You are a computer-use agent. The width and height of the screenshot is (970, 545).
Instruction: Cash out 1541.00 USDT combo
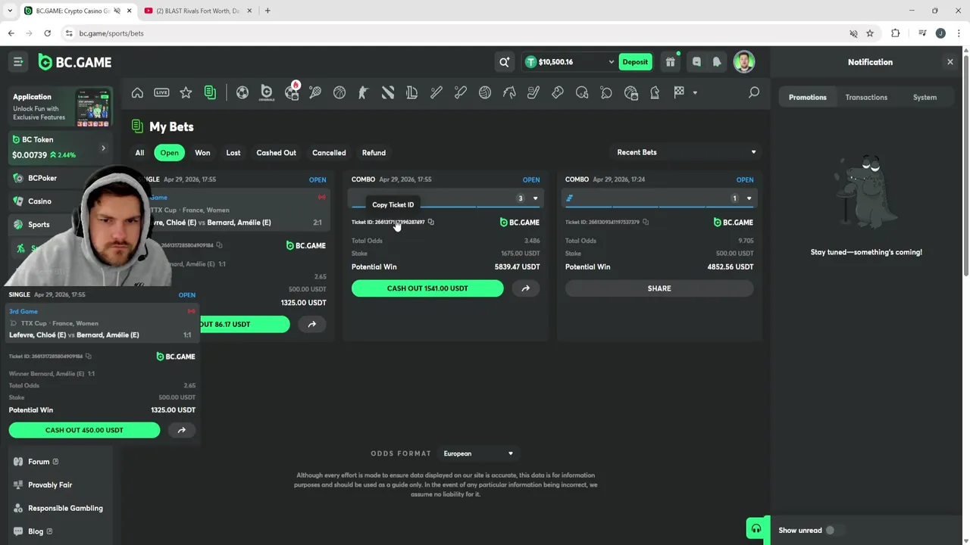427,288
